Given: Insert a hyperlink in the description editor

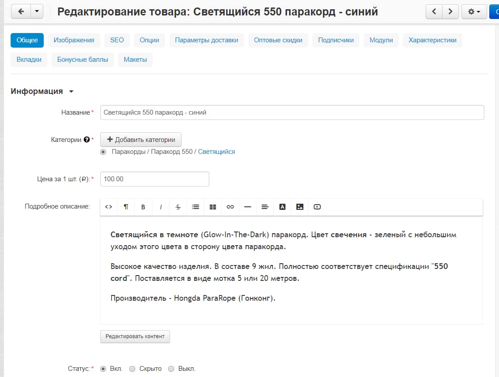Looking at the screenshot, I should (x=230, y=207).
